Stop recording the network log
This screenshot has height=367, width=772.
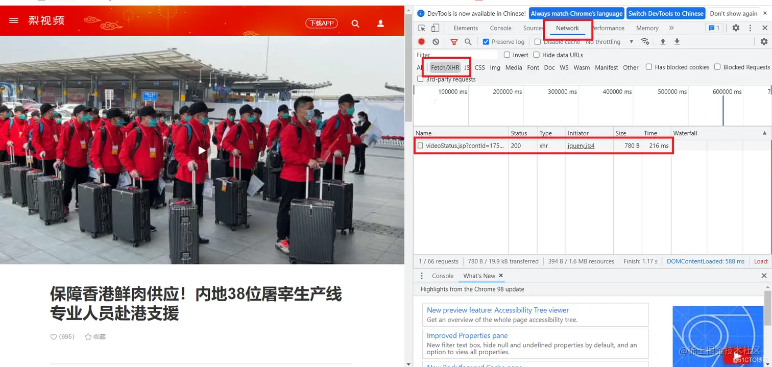coord(422,42)
